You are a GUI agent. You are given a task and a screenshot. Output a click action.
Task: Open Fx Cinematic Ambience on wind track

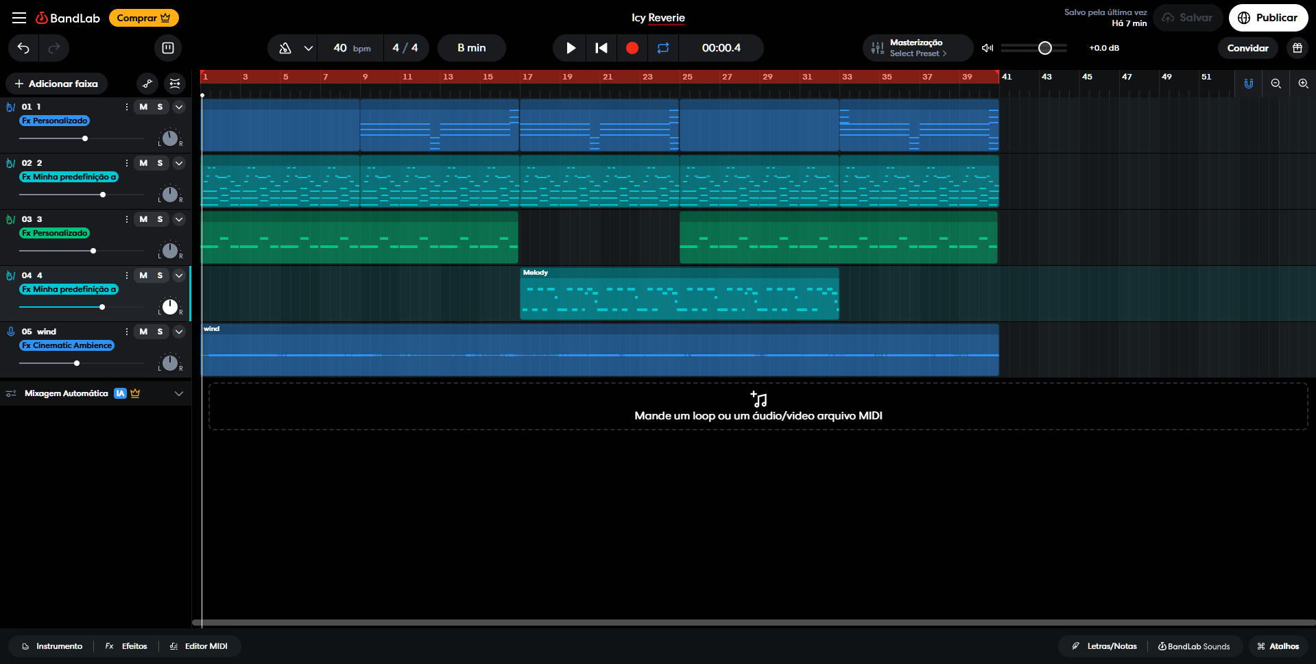coord(67,345)
